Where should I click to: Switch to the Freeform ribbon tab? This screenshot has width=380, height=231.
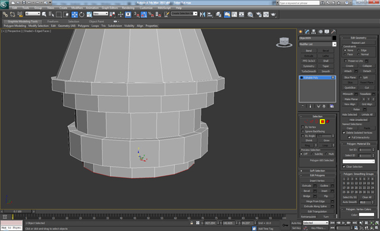click(x=53, y=21)
